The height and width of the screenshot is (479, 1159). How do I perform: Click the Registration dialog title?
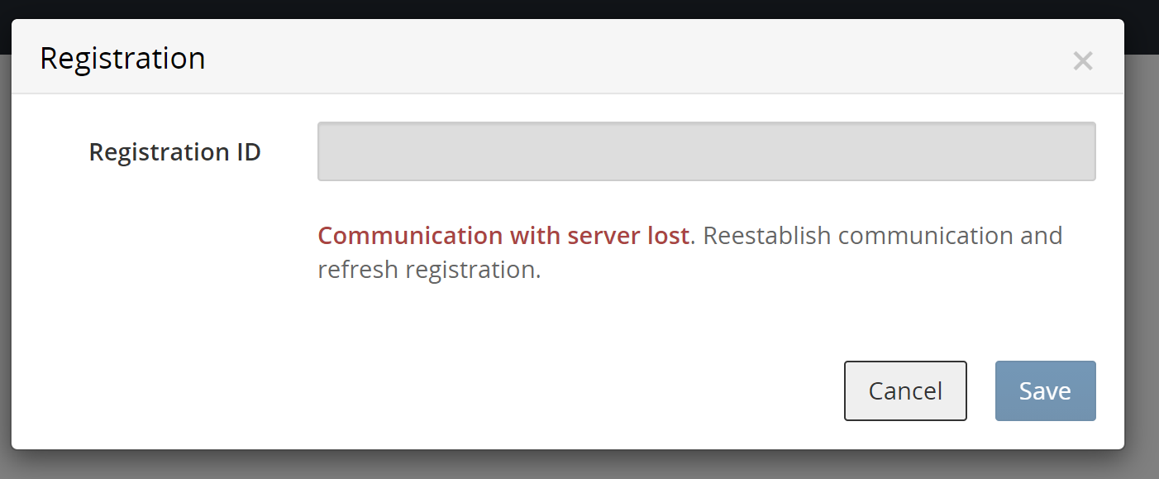(122, 58)
